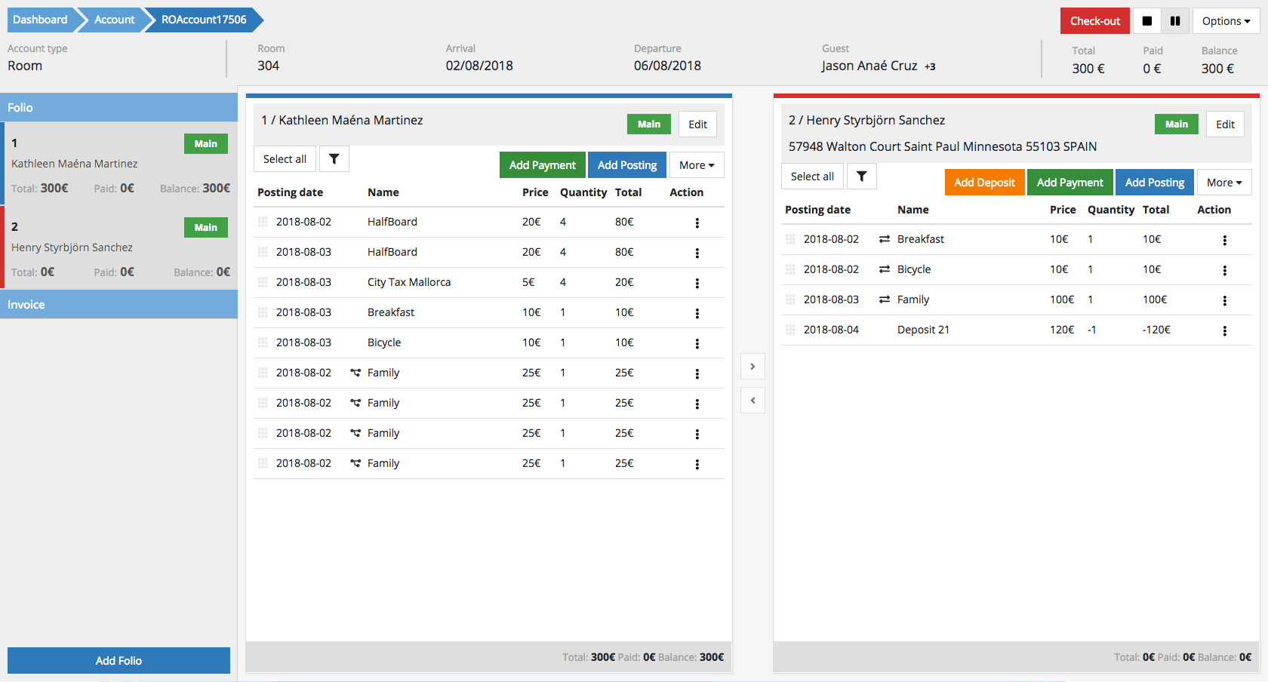The height and width of the screenshot is (682, 1268).
Task: Select Henry Styrbjörn Sanchez folio in sidebar
Action: point(119,247)
